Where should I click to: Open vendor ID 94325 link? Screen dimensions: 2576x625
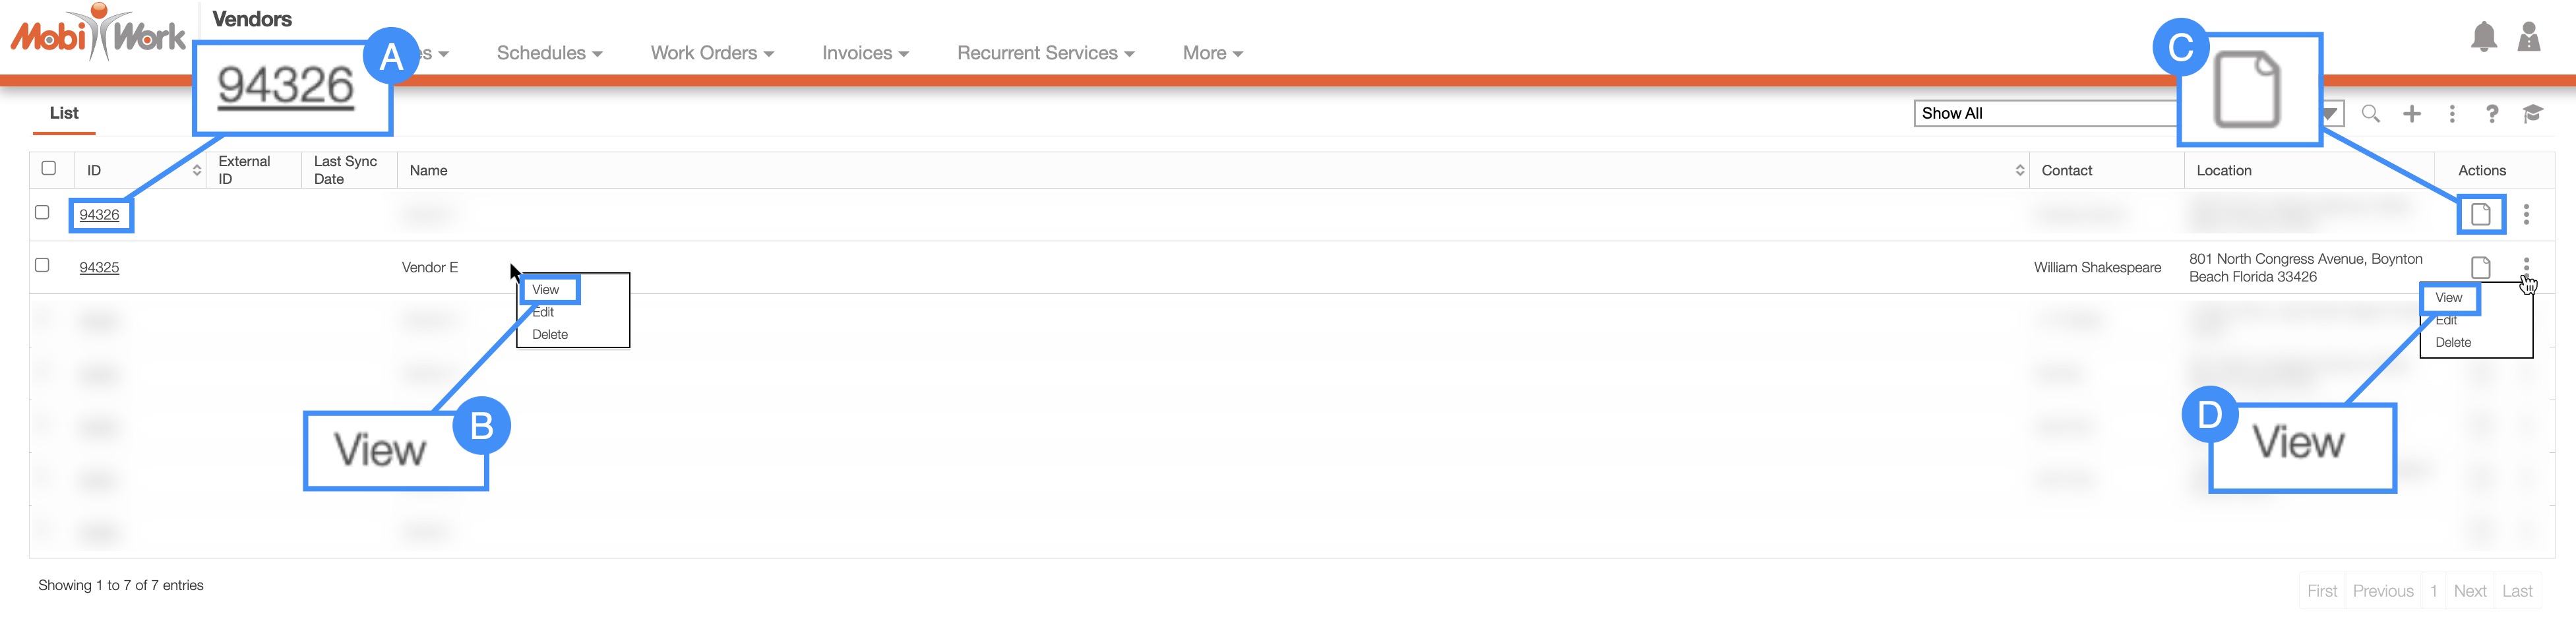[x=99, y=268]
